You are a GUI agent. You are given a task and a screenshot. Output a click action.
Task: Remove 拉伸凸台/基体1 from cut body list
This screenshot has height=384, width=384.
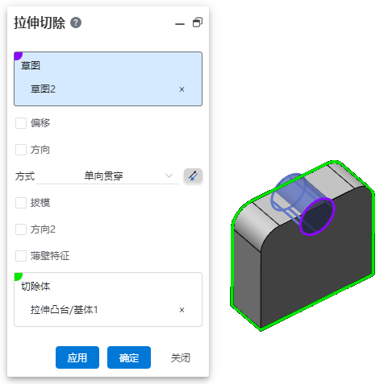[182, 310]
